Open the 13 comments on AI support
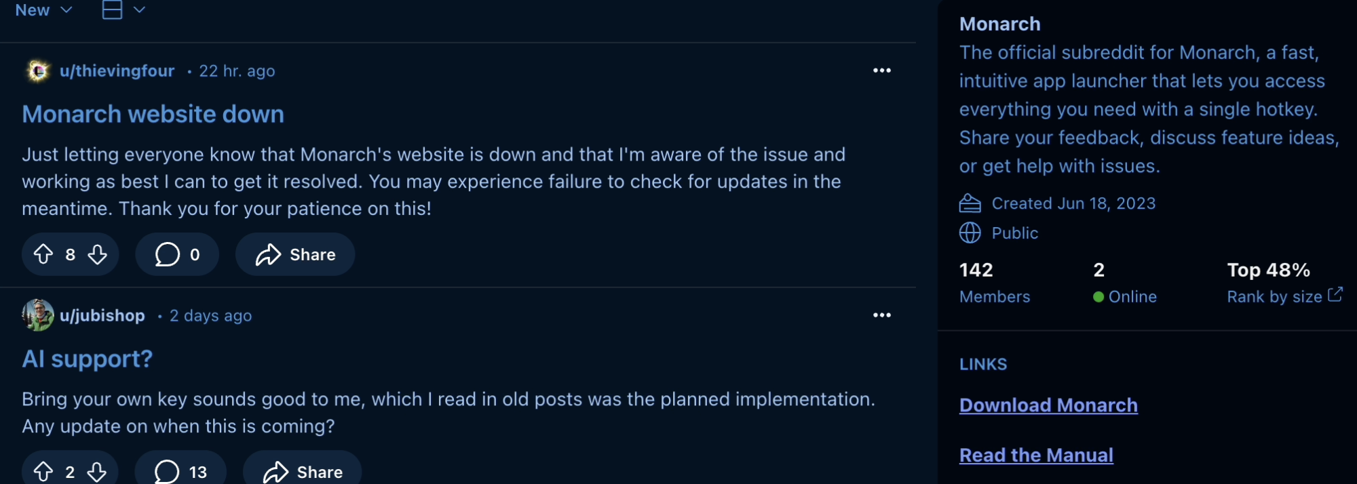 (180, 471)
